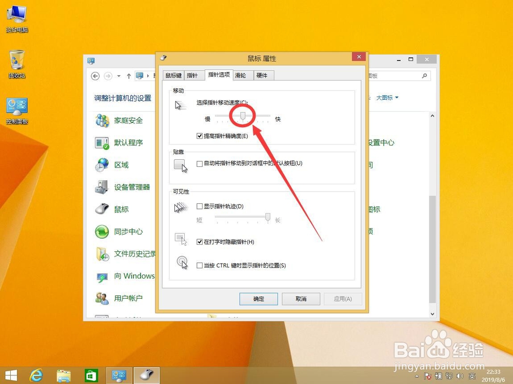This screenshot has height=384, width=513.
Task: Toggle 提高指针精确度 (Enhance pointer precision)
Action: coord(201,136)
